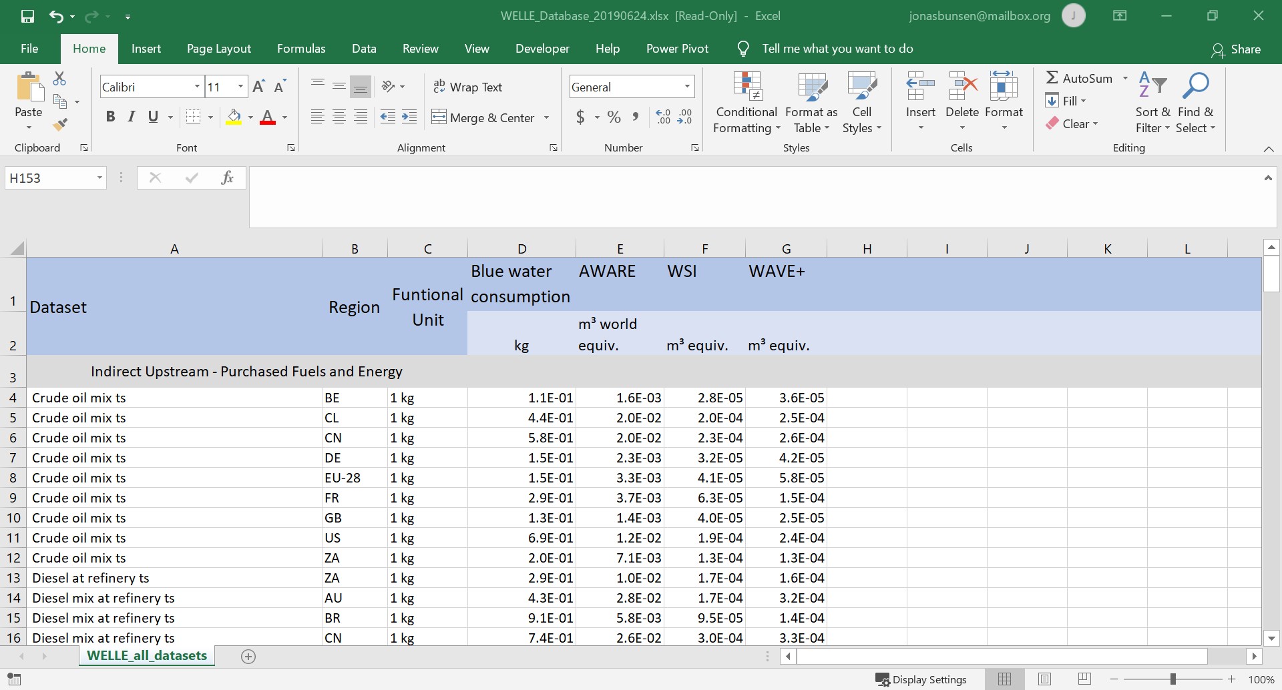The image size is (1282, 690).
Task: Toggle Align Left horizontal alignment
Action: pos(318,117)
